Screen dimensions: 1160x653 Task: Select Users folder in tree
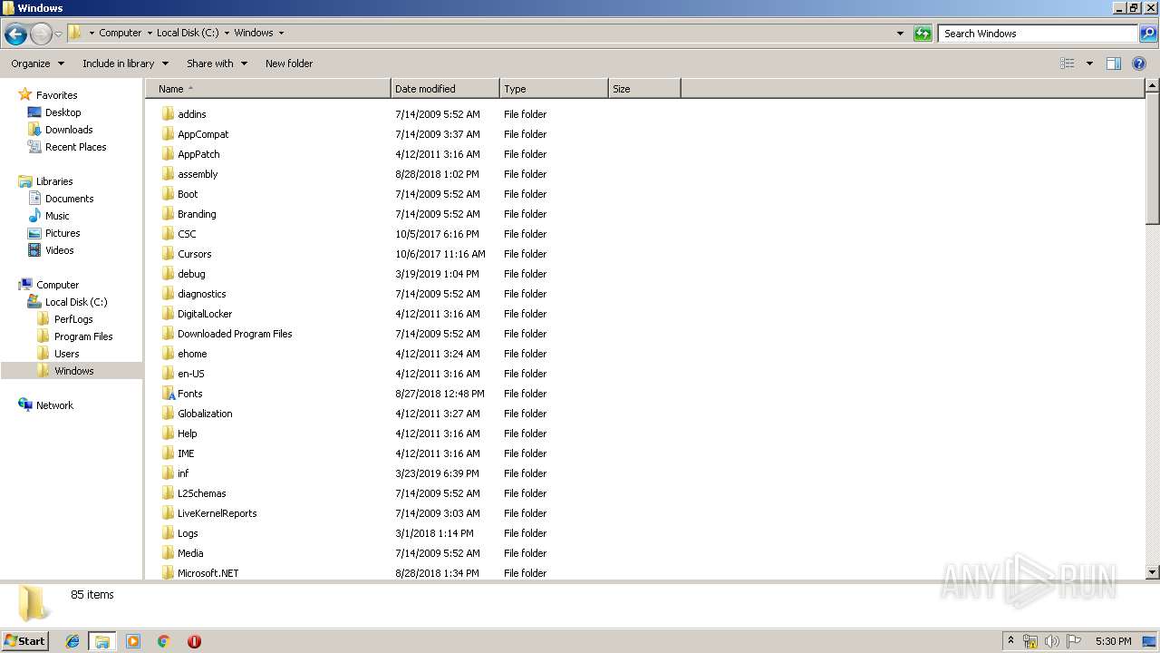[66, 354]
